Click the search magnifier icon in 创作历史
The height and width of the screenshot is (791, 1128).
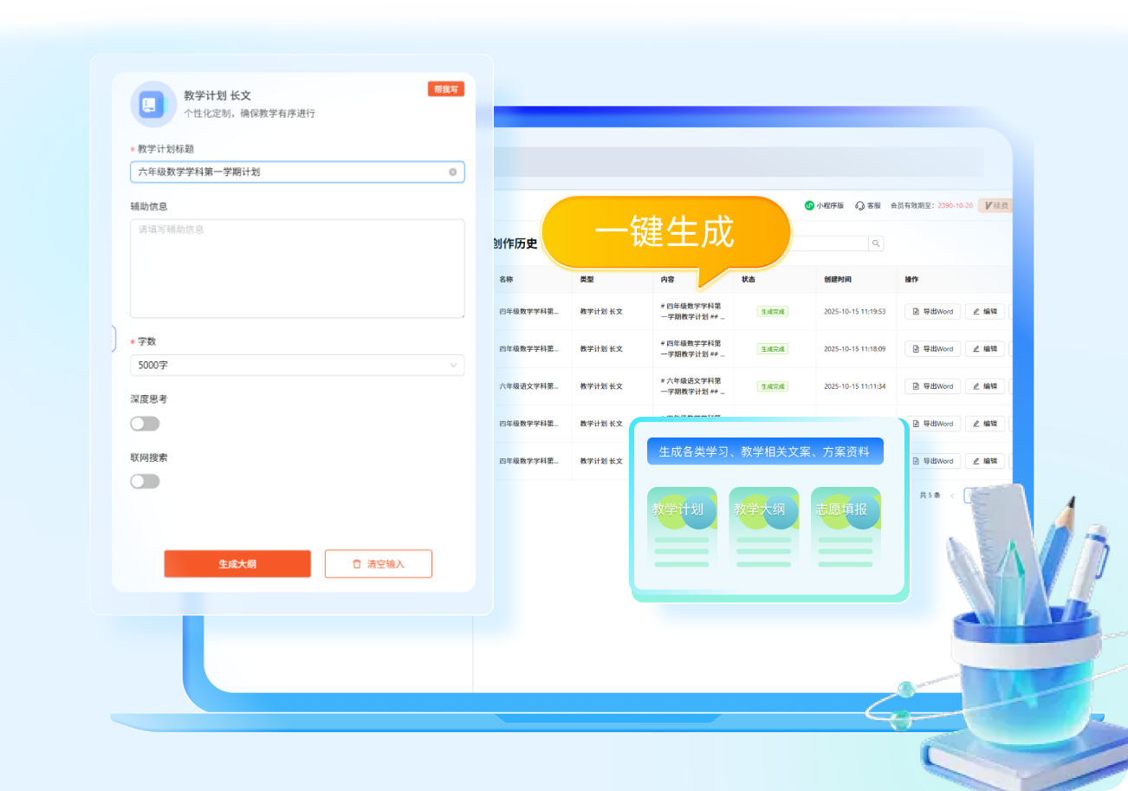click(x=876, y=244)
